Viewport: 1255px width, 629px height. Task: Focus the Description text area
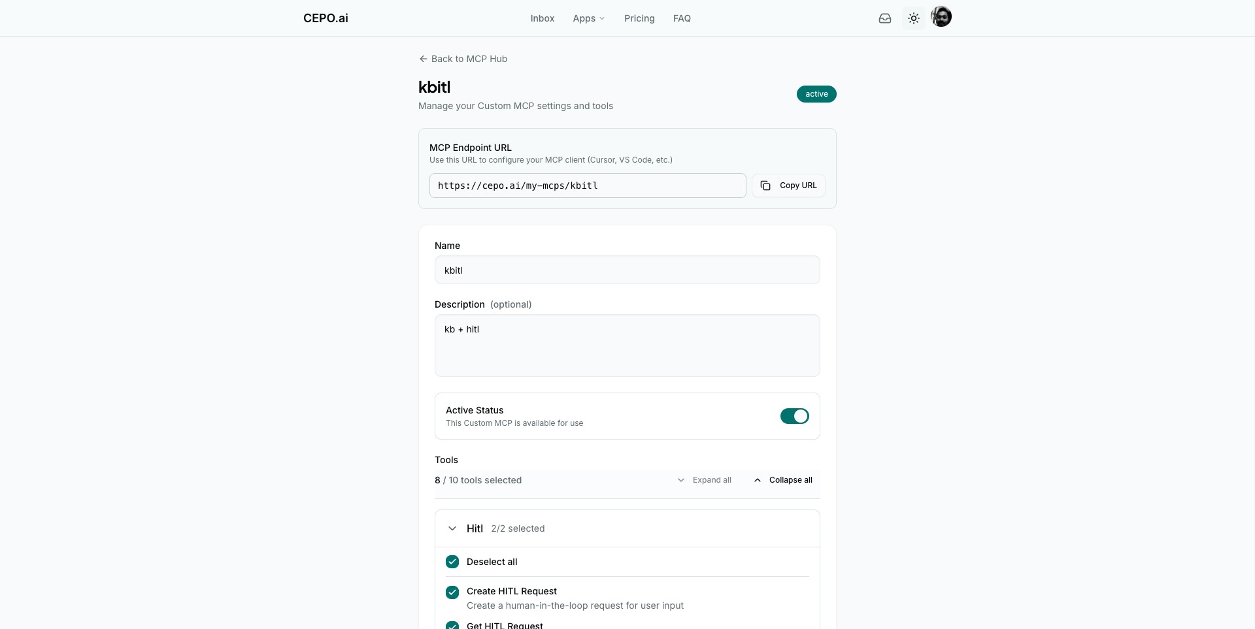click(x=627, y=346)
